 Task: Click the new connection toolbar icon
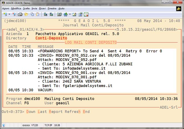tap(5, 14)
